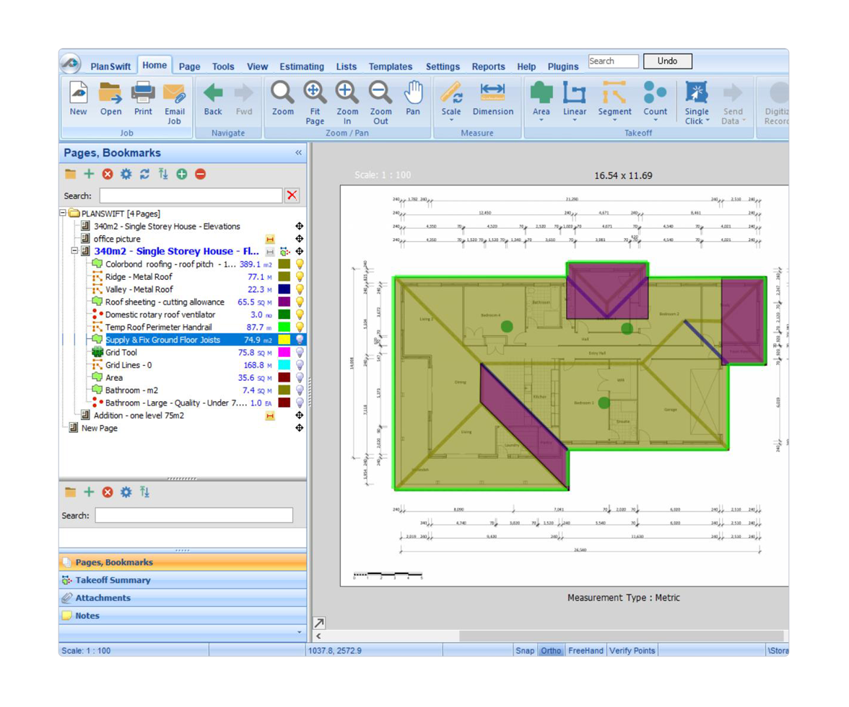Click the expand arrow icon below the plan
Viewport: 849px width, 707px height.
[x=319, y=623]
